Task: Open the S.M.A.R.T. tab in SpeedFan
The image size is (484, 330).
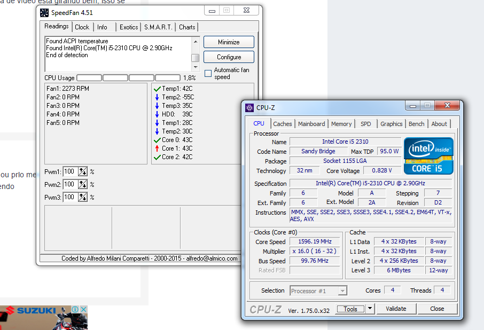Action: (158, 27)
